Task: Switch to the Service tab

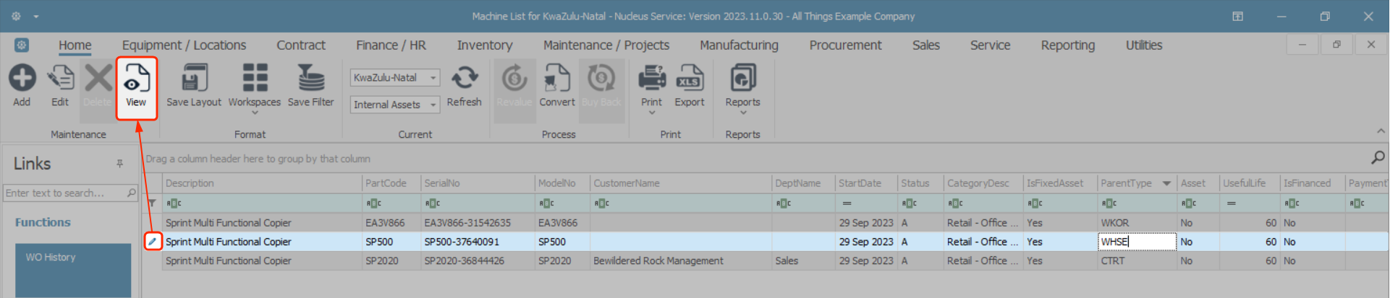Action: pos(990,45)
